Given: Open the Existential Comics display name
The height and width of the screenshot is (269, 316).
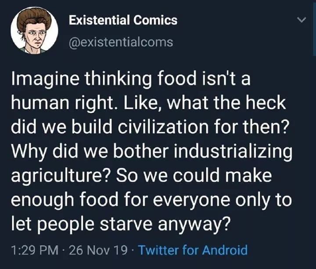Looking at the screenshot, I should coord(123,20).
